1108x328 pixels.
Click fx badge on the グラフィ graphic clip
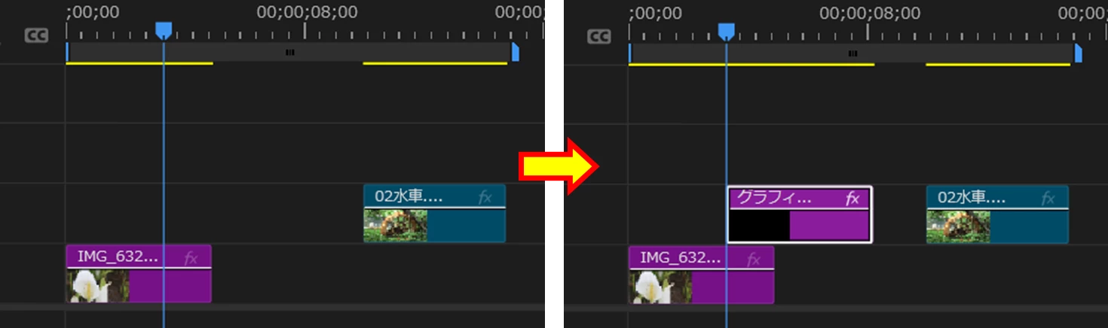[x=852, y=199]
